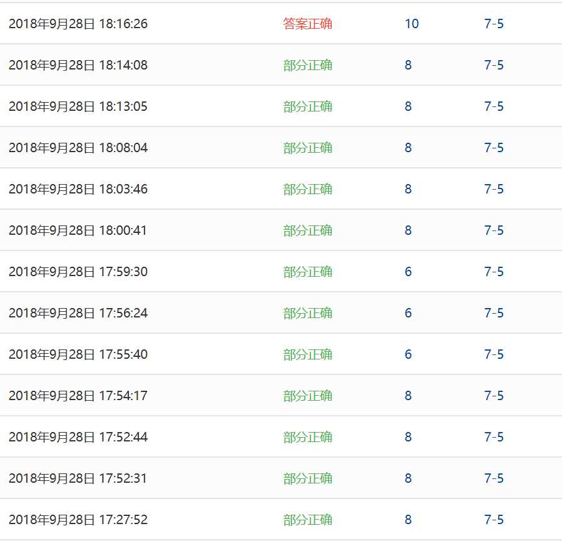Select the timestamp 2018年9月28日 17:52:31
The width and height of the screenshot is (562, 541).
(78, 478)
